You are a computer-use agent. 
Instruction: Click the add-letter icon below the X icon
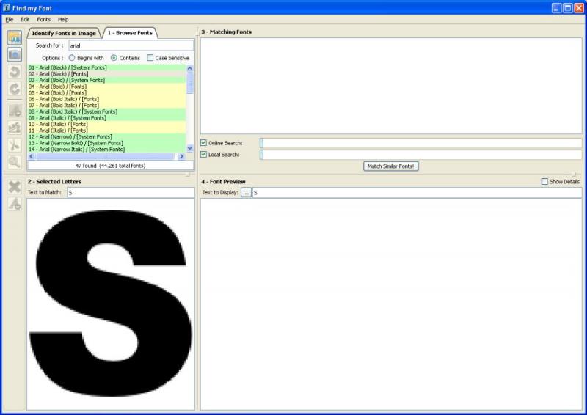15,204
